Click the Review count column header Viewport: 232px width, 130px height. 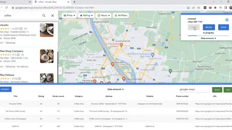[x=58, y=96]
